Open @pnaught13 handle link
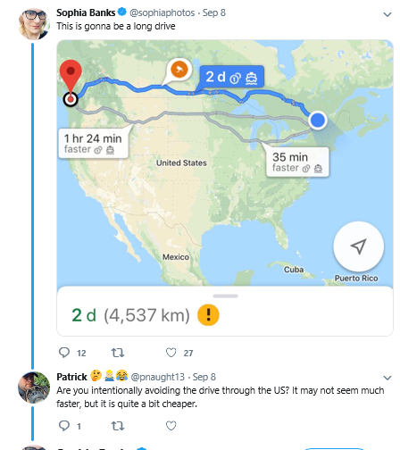Screen dimensions: 400x450 (x=158, y=377)
